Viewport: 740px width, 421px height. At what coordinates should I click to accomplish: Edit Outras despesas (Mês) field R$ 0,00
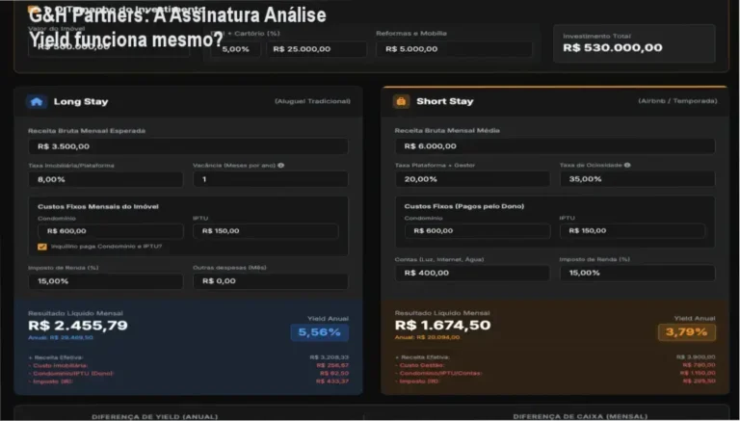click(x=271, y=281)
